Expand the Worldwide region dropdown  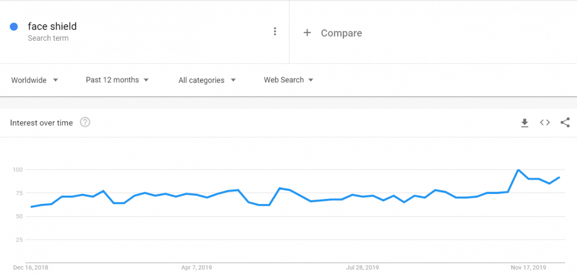(x=35, y=80)
